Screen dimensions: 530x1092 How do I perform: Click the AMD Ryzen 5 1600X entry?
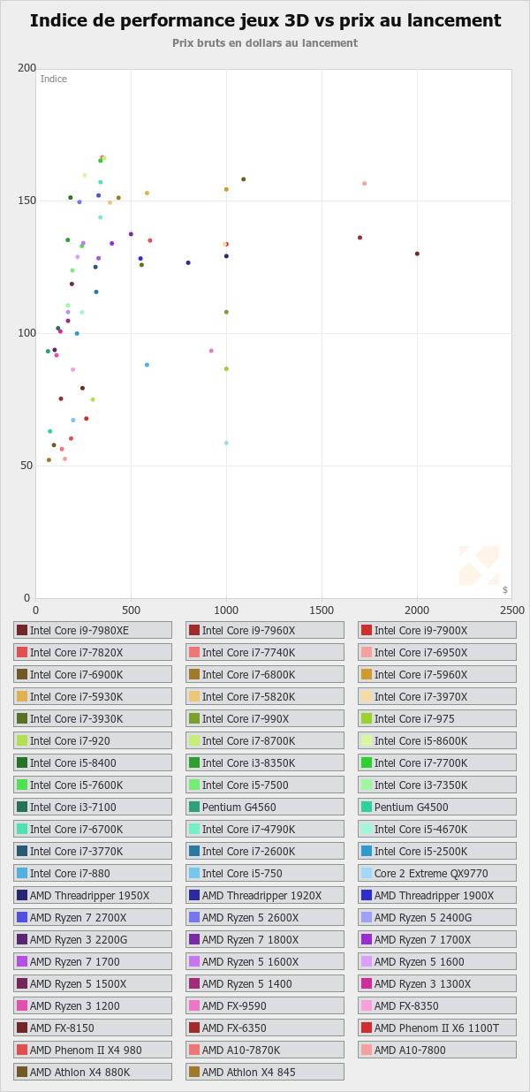click(265, 961)
